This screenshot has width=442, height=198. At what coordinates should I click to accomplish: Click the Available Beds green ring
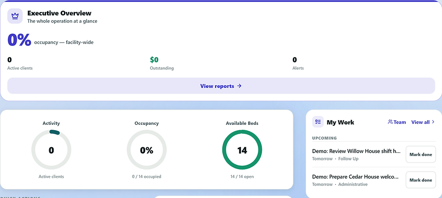pyautogui.click(x=242, y=150)
